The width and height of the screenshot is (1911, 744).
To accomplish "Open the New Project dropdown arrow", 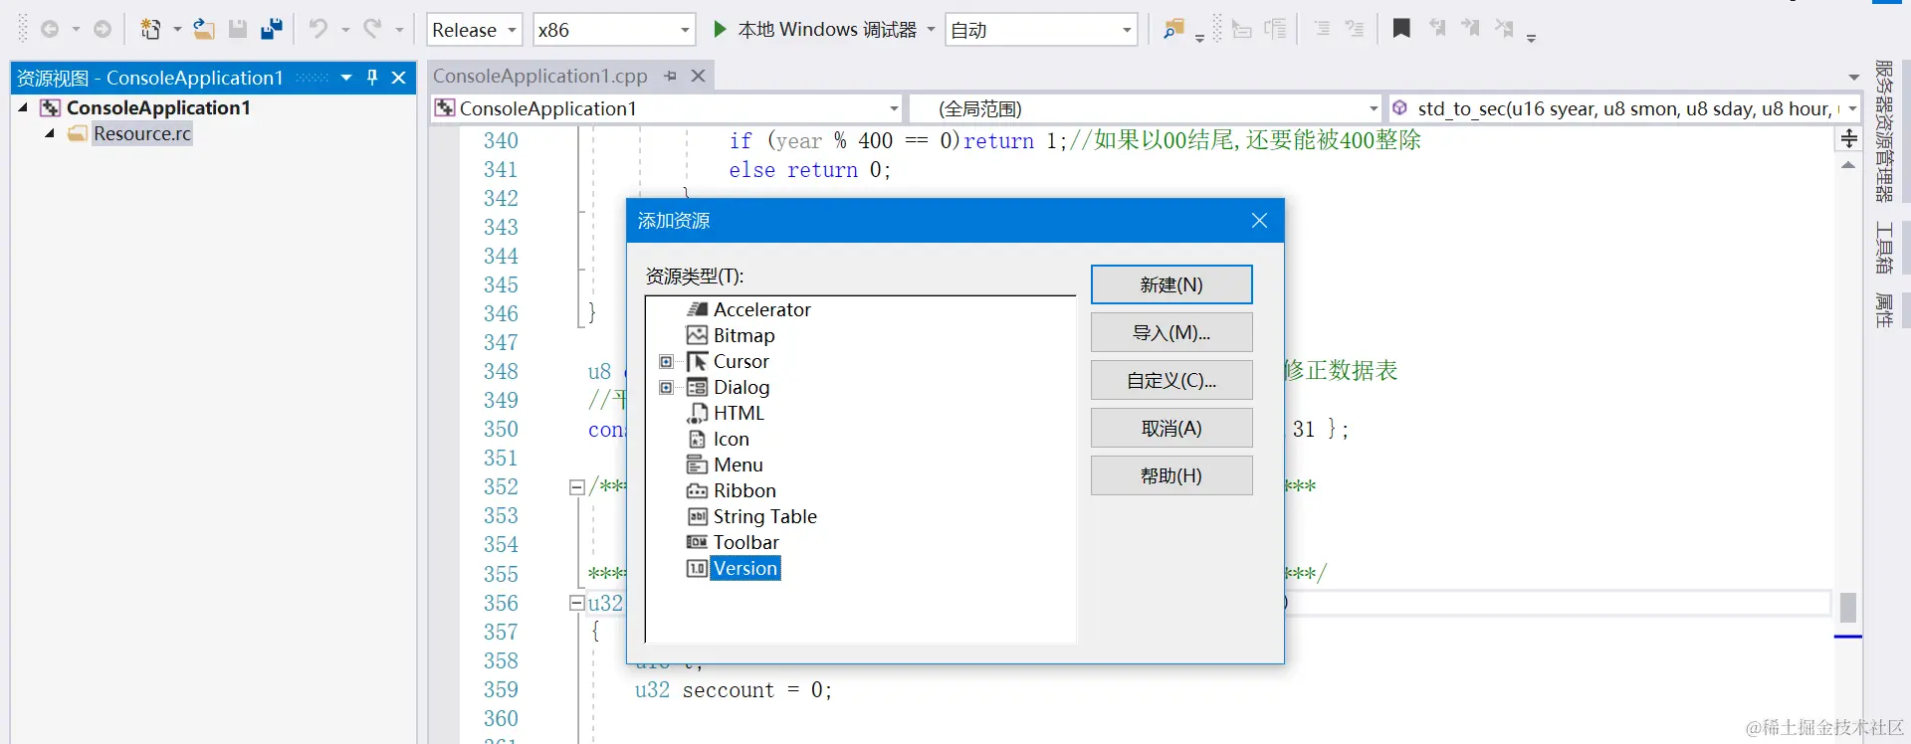I will click(x=177, y=30).
